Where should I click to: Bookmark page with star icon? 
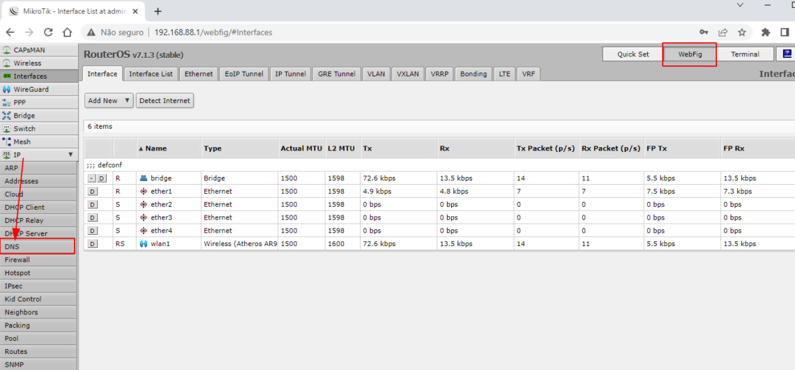click(742, 33)
